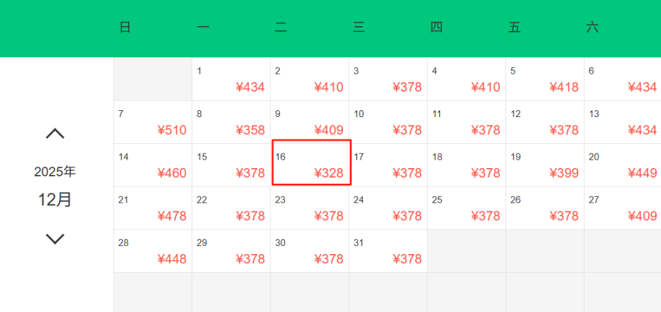Choose December 27 priced ¥409
The height and width of the screenshot is (312, 661).
click(x=622, y=208)
